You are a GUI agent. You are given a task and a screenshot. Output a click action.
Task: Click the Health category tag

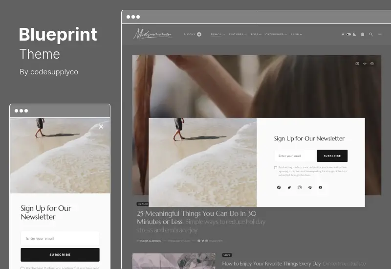pos(143,204)
